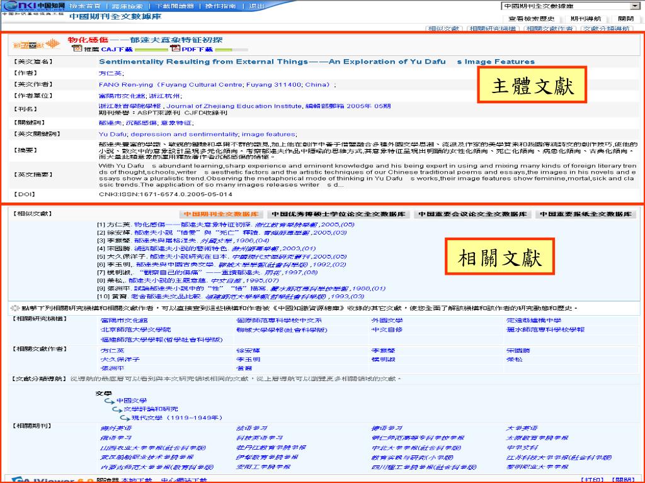Select 中国重要会议论文全文数据库 tab

click(x=472, y=214)
